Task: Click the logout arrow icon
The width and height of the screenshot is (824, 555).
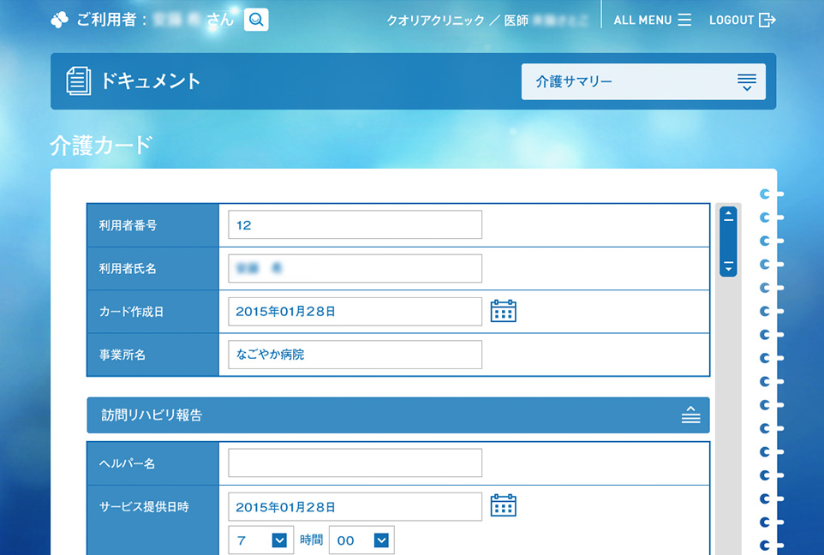Action: click(x=767, y=20)
